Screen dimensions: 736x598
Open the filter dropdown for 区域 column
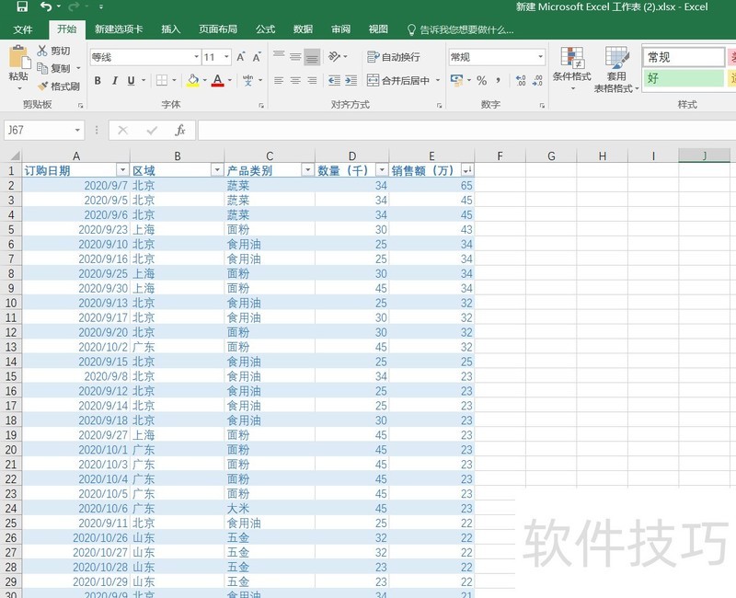tap(216, 170)
